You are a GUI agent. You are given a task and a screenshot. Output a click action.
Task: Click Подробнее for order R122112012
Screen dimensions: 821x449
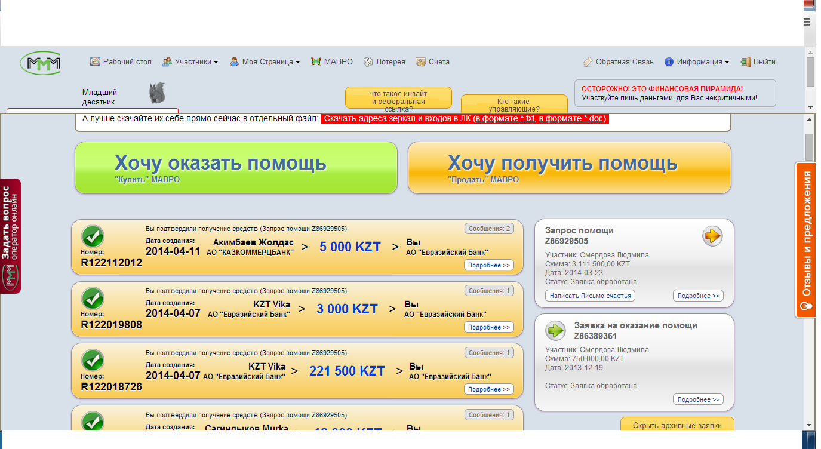[489, 265]
